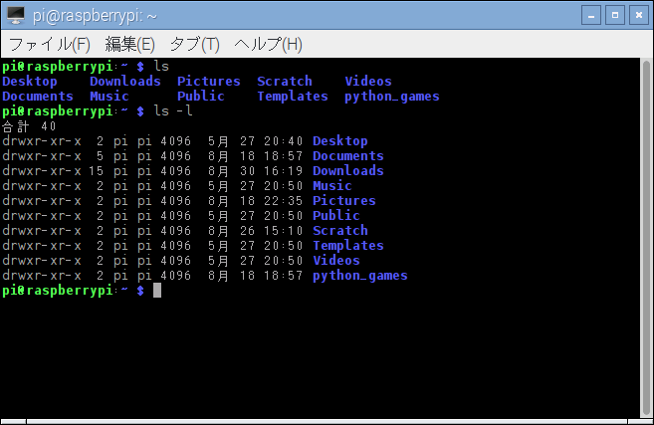654x425 pixels.
Task: Click the '合計 40' total line
Action: click(x=29, y=126)
